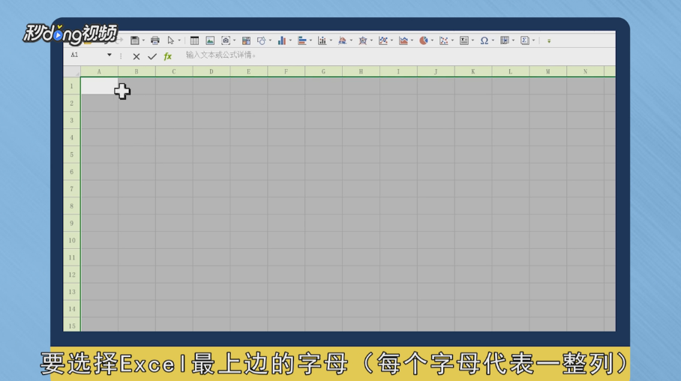Select row 1 header
The image size is (681, 381).
click(72, 86)
